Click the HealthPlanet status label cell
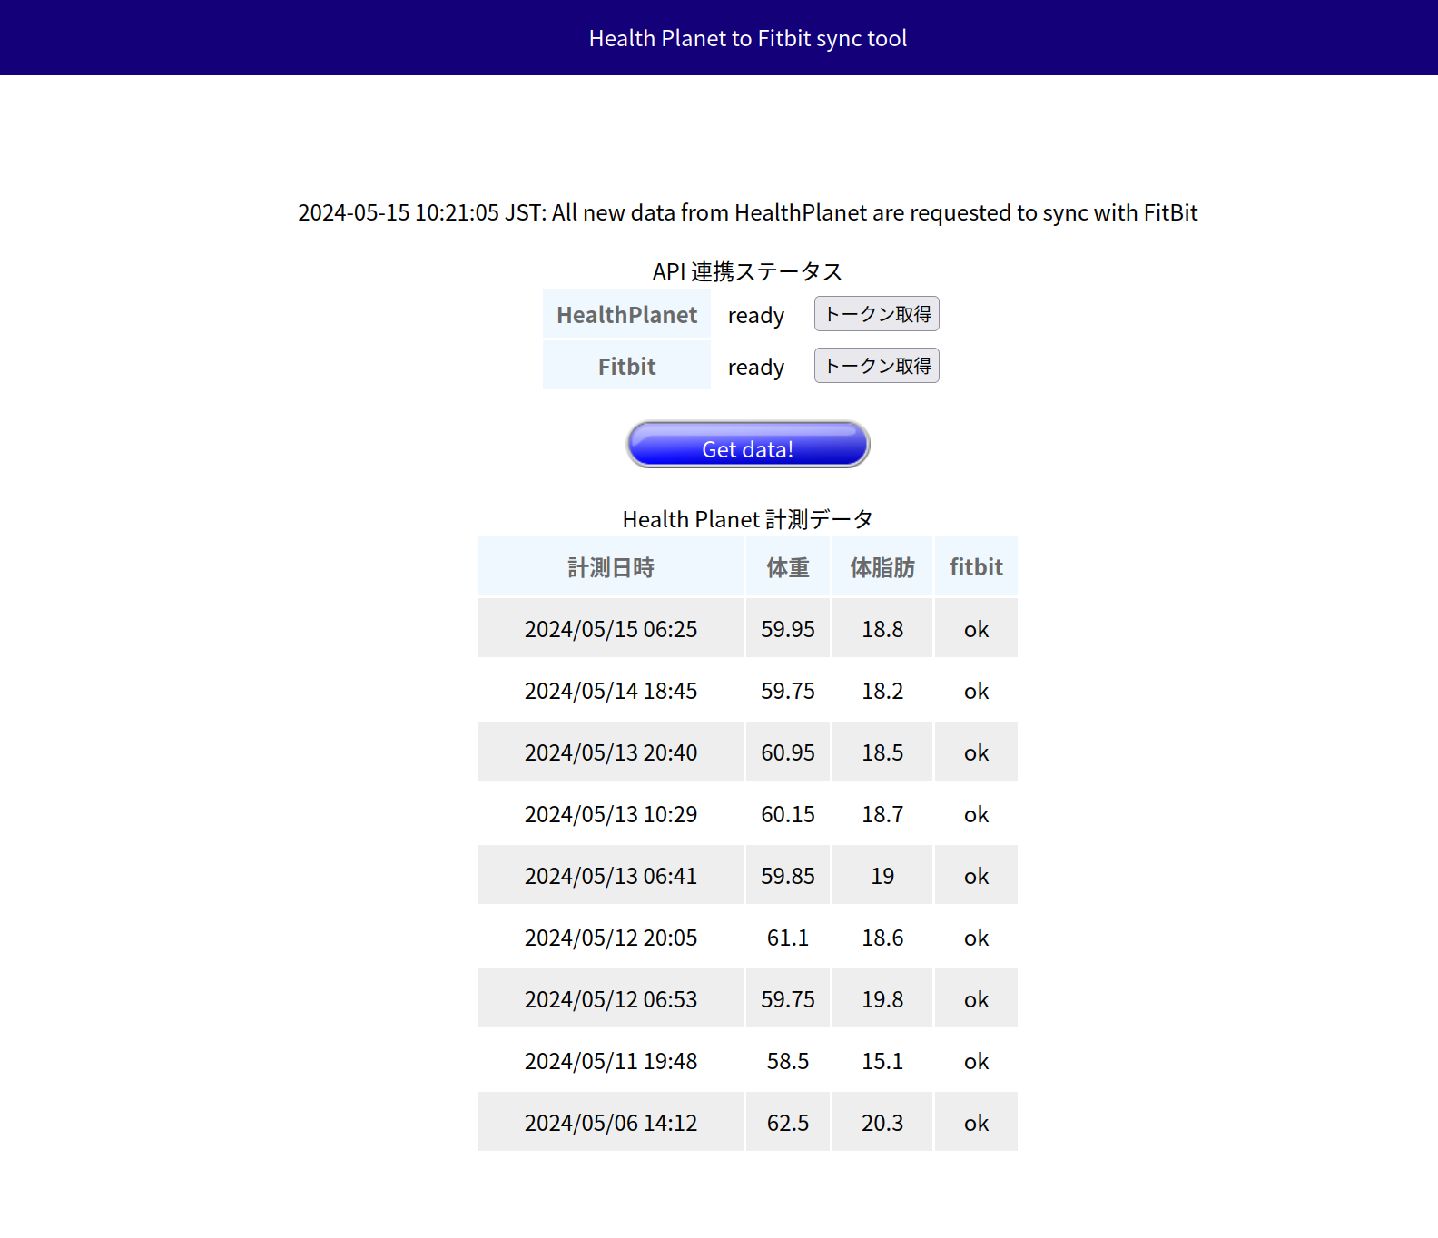 click(626, 314)
